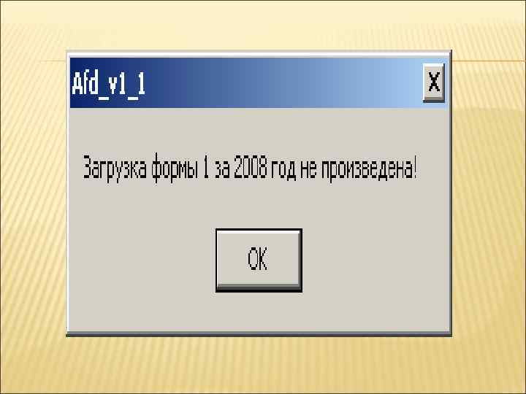Click the Afd_v1_1 title text
526x394 pixels.
[109, 84]
